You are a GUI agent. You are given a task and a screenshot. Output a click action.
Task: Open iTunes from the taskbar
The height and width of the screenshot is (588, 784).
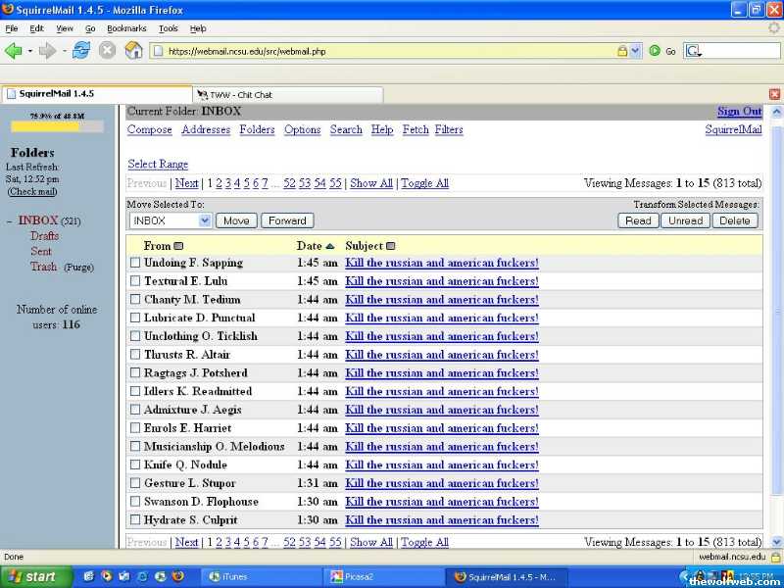[x=228, y=577]
